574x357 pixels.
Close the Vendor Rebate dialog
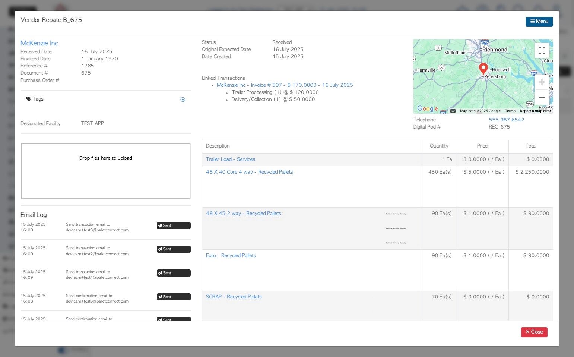(x=534, y=332)
